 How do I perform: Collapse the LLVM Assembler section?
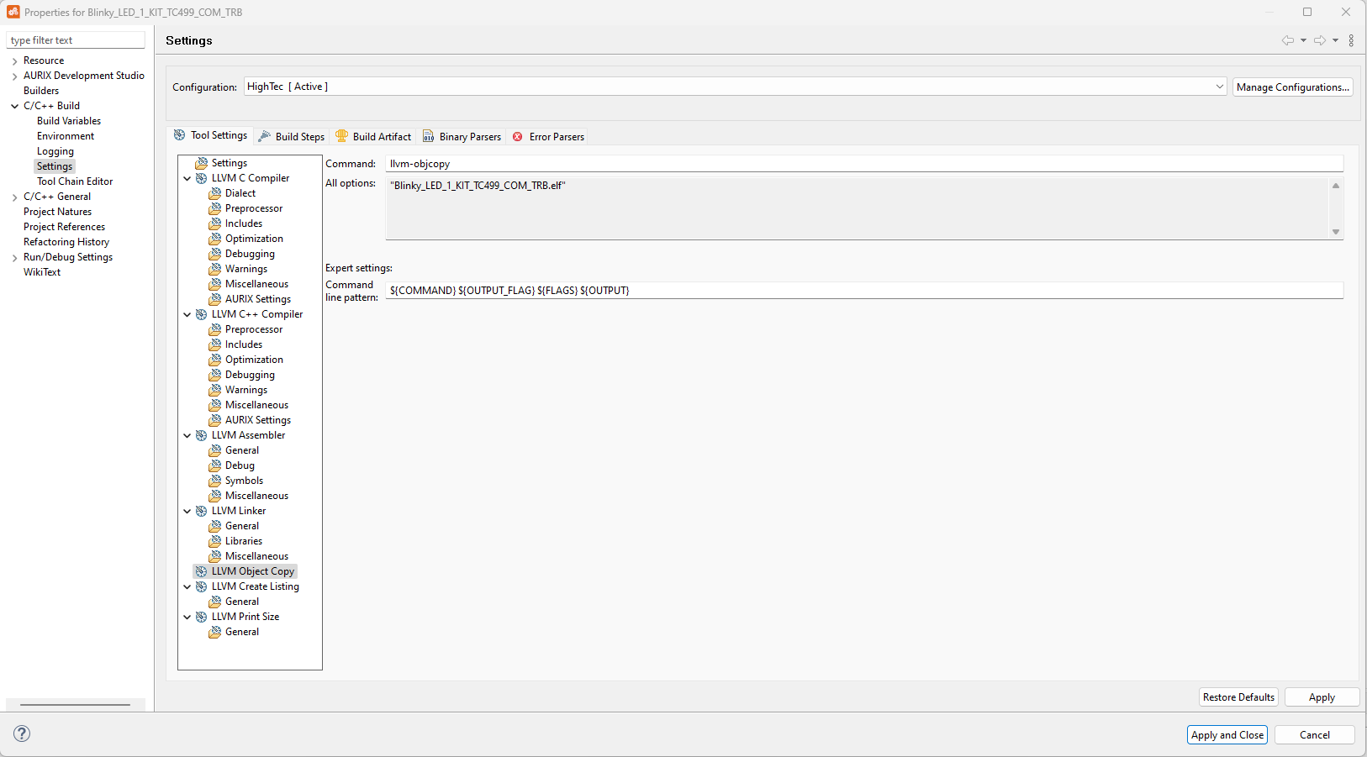[187, 434]
